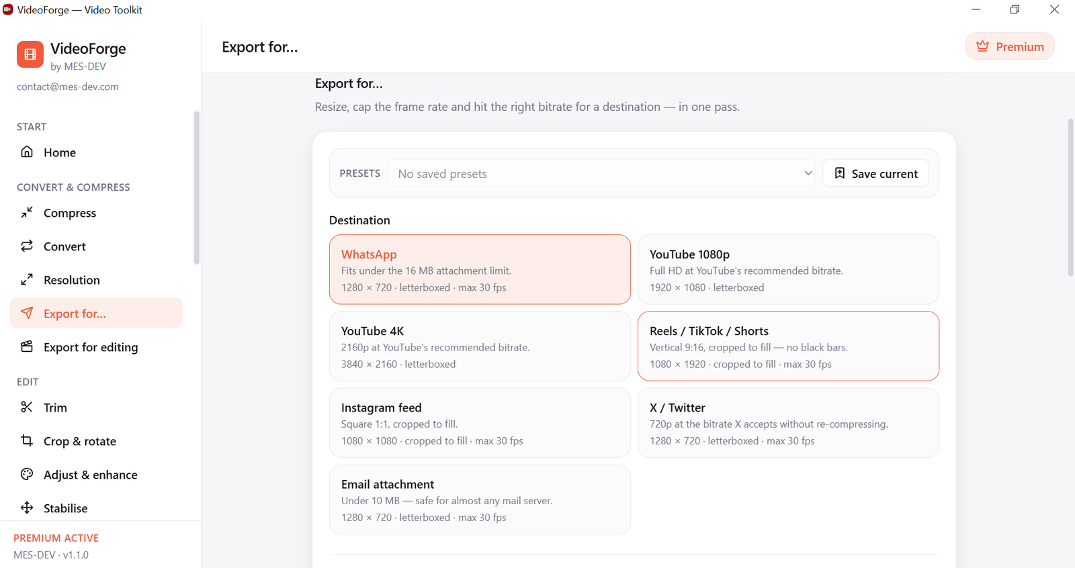Open the Convert tool
This screenshot has height=568, width=1075.
pyautogui.click(x=96, y=246)
